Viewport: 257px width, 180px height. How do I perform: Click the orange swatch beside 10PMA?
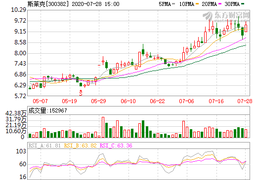[x=197, y=3]
